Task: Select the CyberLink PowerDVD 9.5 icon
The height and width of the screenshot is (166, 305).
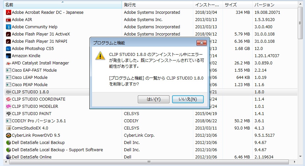Action: pos(9,135)
